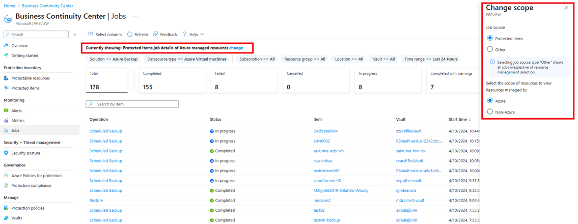Image resolution: width=578 pixels, height=224 pixels.
Task: Sort by the Start time column header
Action: tap(460, 119)
